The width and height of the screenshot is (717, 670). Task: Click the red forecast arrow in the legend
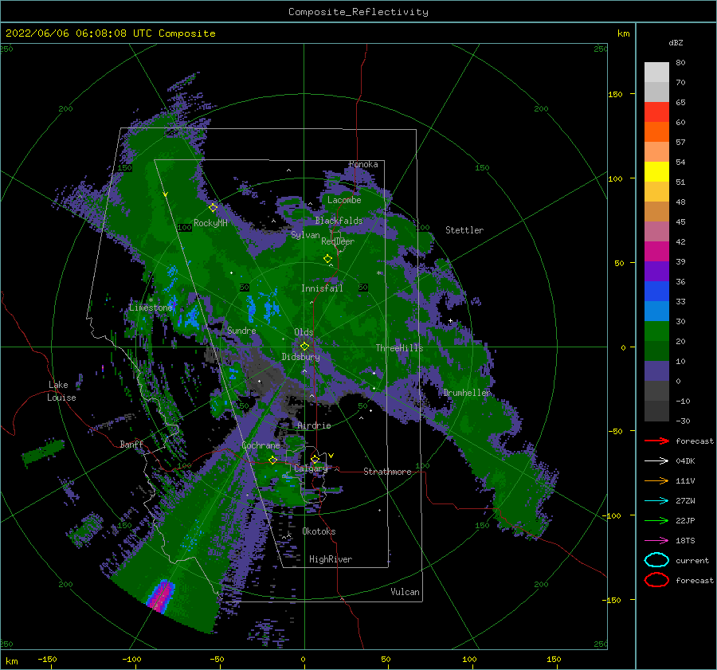656,441
